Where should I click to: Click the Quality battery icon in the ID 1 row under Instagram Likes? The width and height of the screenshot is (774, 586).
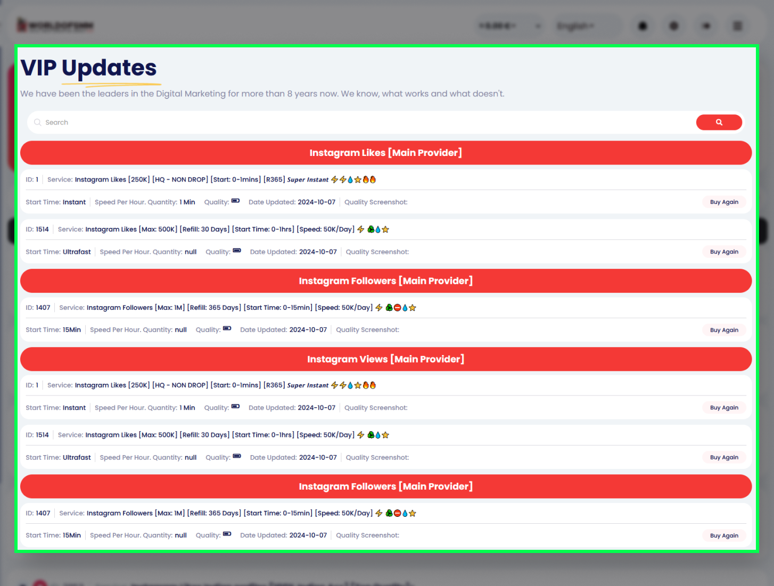pyautogui.click(x=235, y=201)
